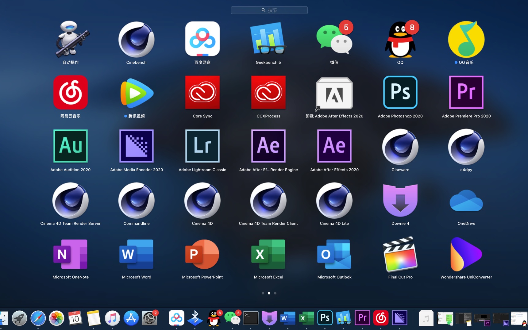Open App Store from the Dock
This screenshot has height=330, width=528.
(x=131, y=318)
